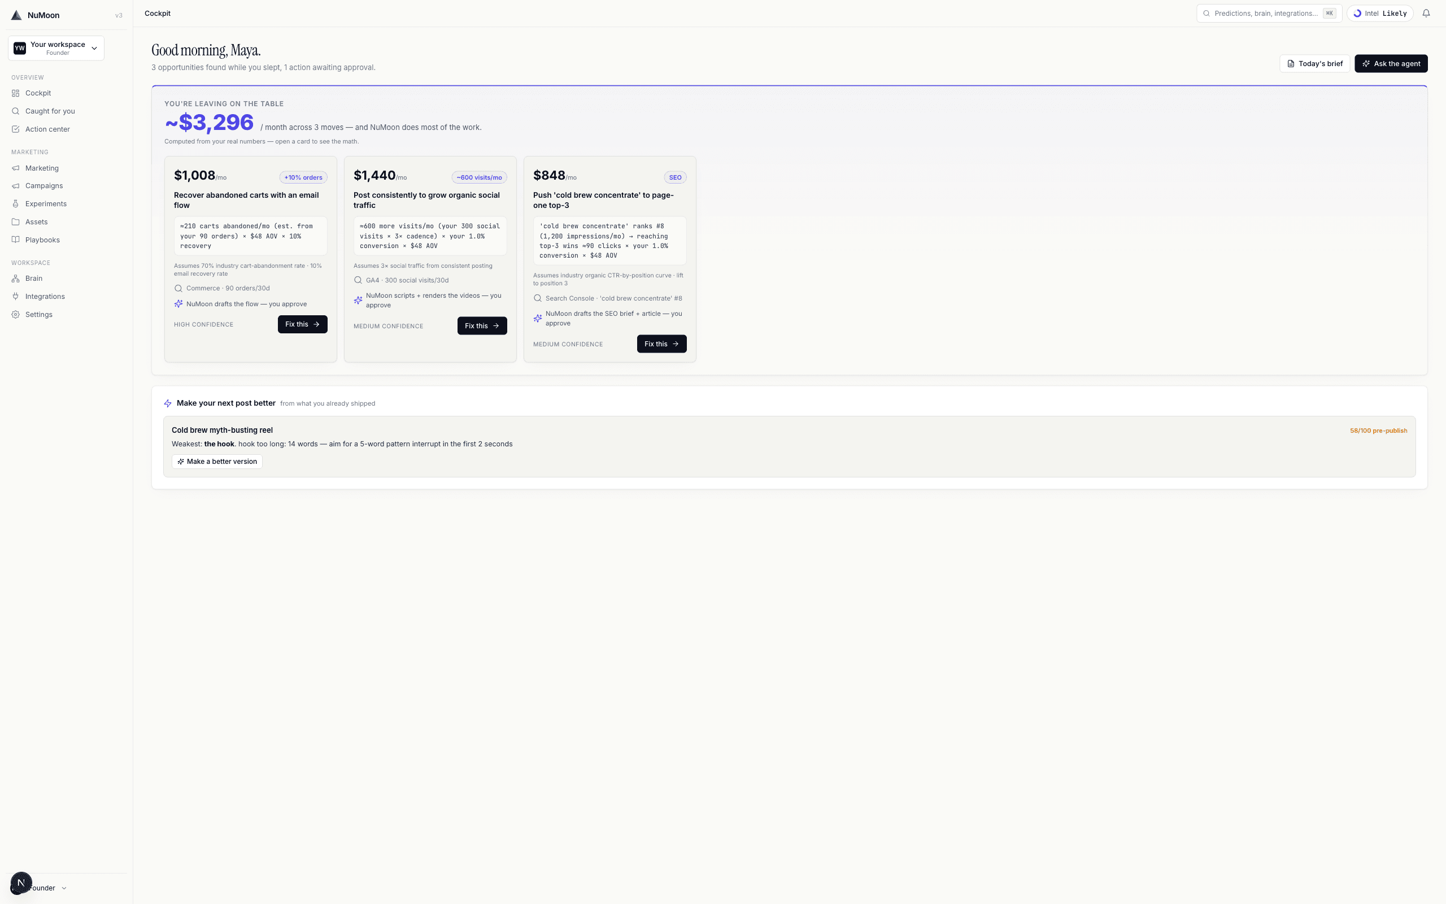
Task: Fix this for cold brew concentrate SEO card
Action: pos(661,344)
